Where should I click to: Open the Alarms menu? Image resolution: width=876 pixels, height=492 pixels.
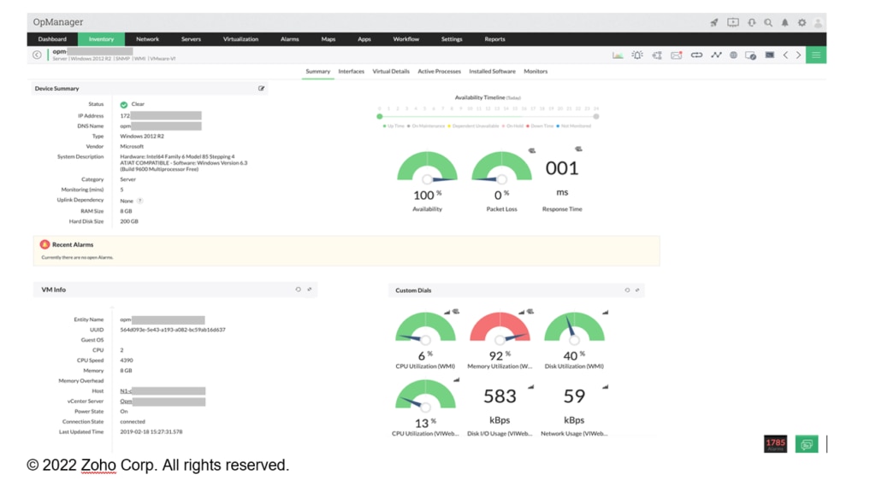point(290,39)
